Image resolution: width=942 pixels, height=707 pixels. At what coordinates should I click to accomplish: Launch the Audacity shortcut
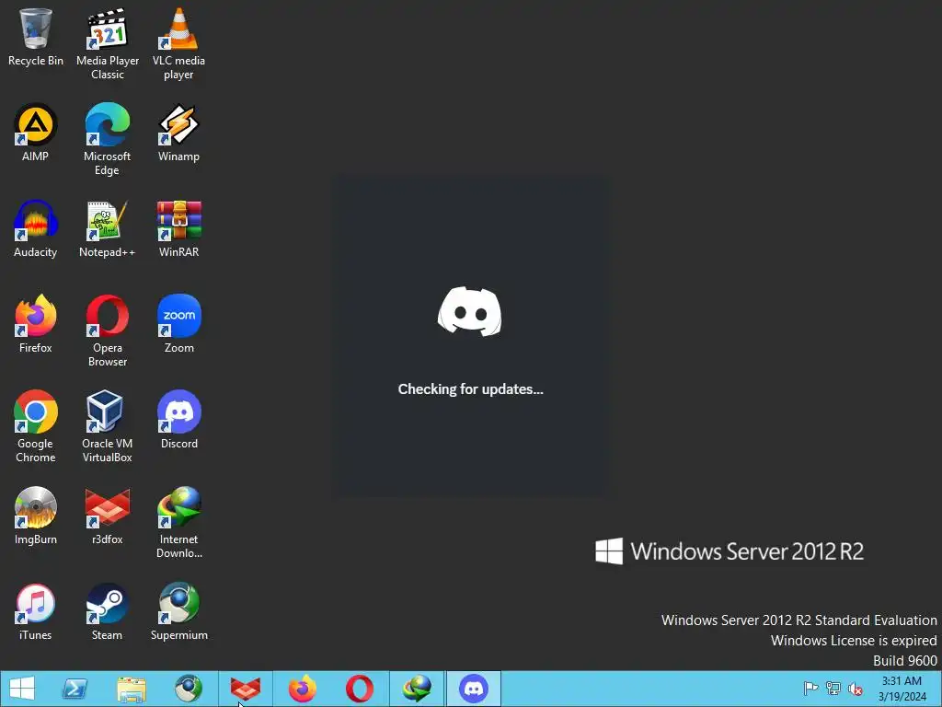pyautogui.click(x=36, y=229)
